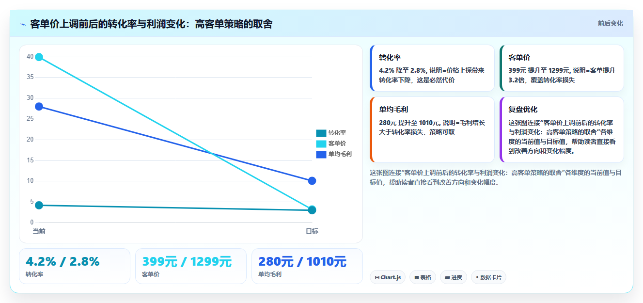Click the 客单价 legend label

coord(337,144)
